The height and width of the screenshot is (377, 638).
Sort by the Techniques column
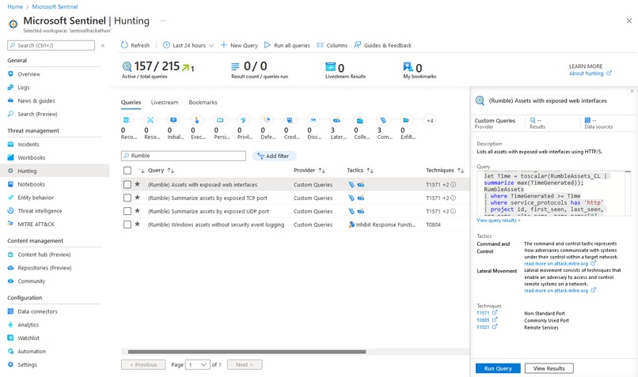[x=445, y=170]
